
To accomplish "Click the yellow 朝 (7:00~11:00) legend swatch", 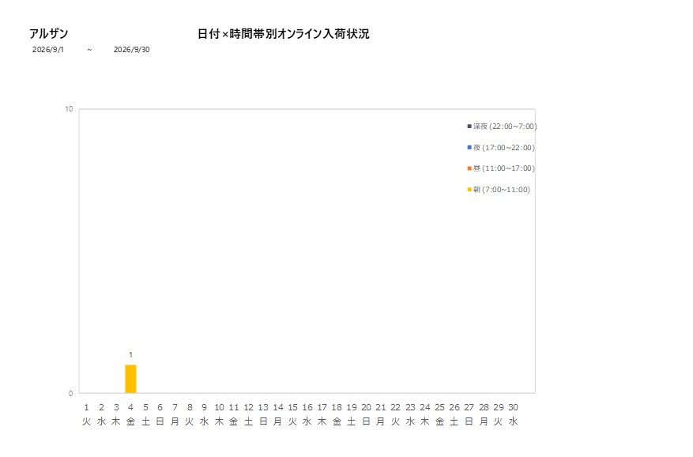I will pyautogui.click(x=469, y=189).
